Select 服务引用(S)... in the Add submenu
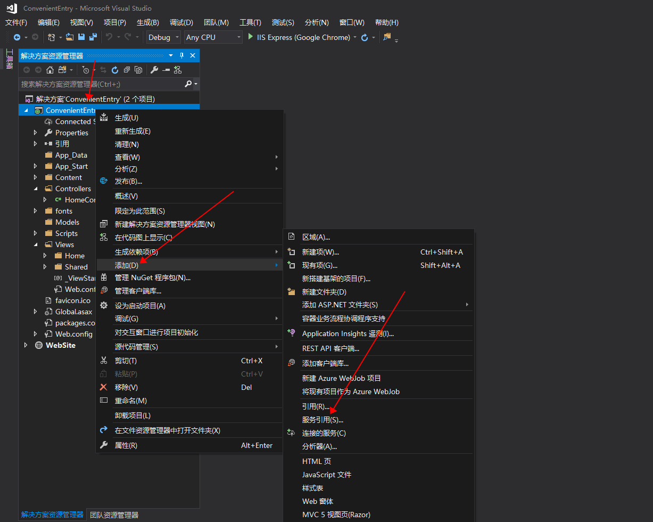This screenshot has height=522, width=653. (378, 420)
